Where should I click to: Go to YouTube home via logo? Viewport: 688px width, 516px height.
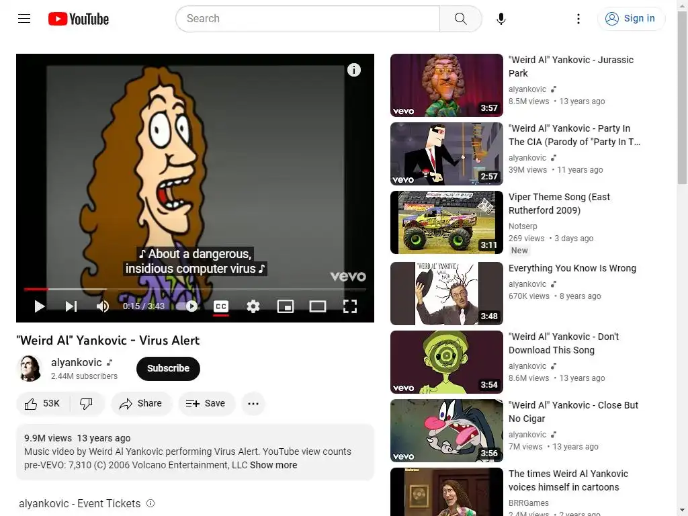79,19
